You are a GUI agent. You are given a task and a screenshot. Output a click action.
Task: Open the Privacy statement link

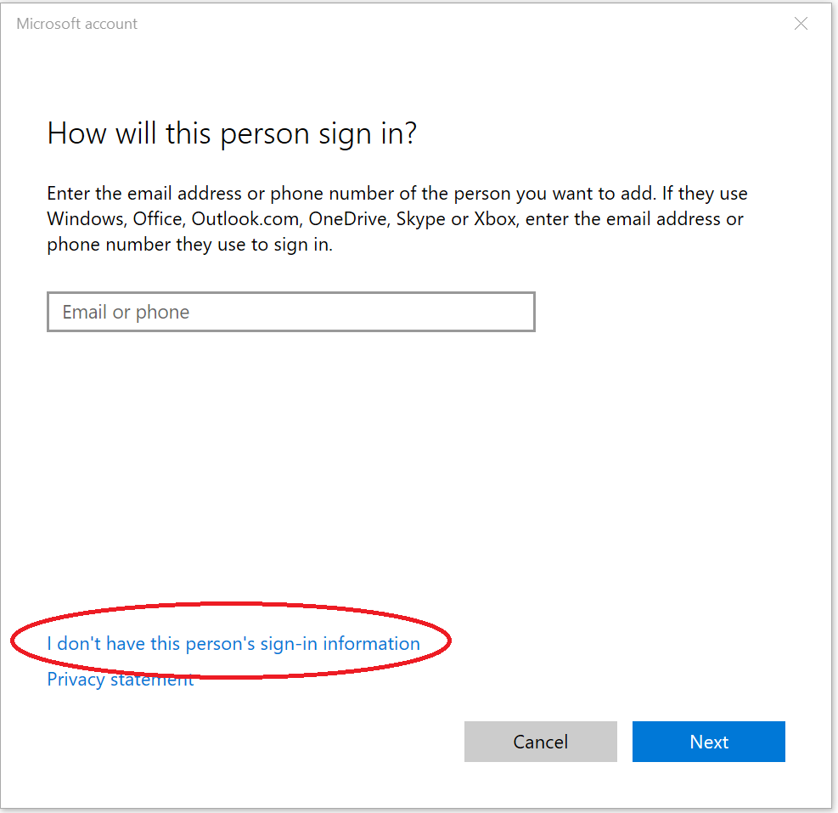[x=120, y=680]
